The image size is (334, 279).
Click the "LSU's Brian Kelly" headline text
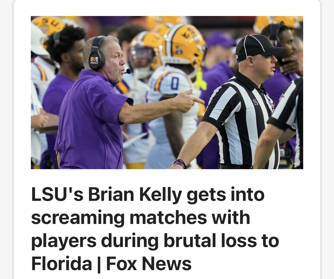[106, 195]
